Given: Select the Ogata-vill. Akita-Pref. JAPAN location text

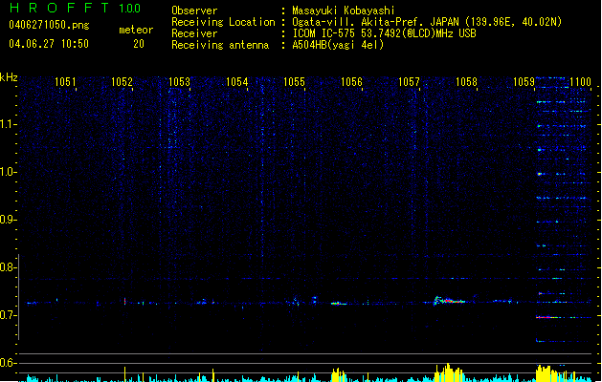Looking at the screenshot, I should point(427,22).
